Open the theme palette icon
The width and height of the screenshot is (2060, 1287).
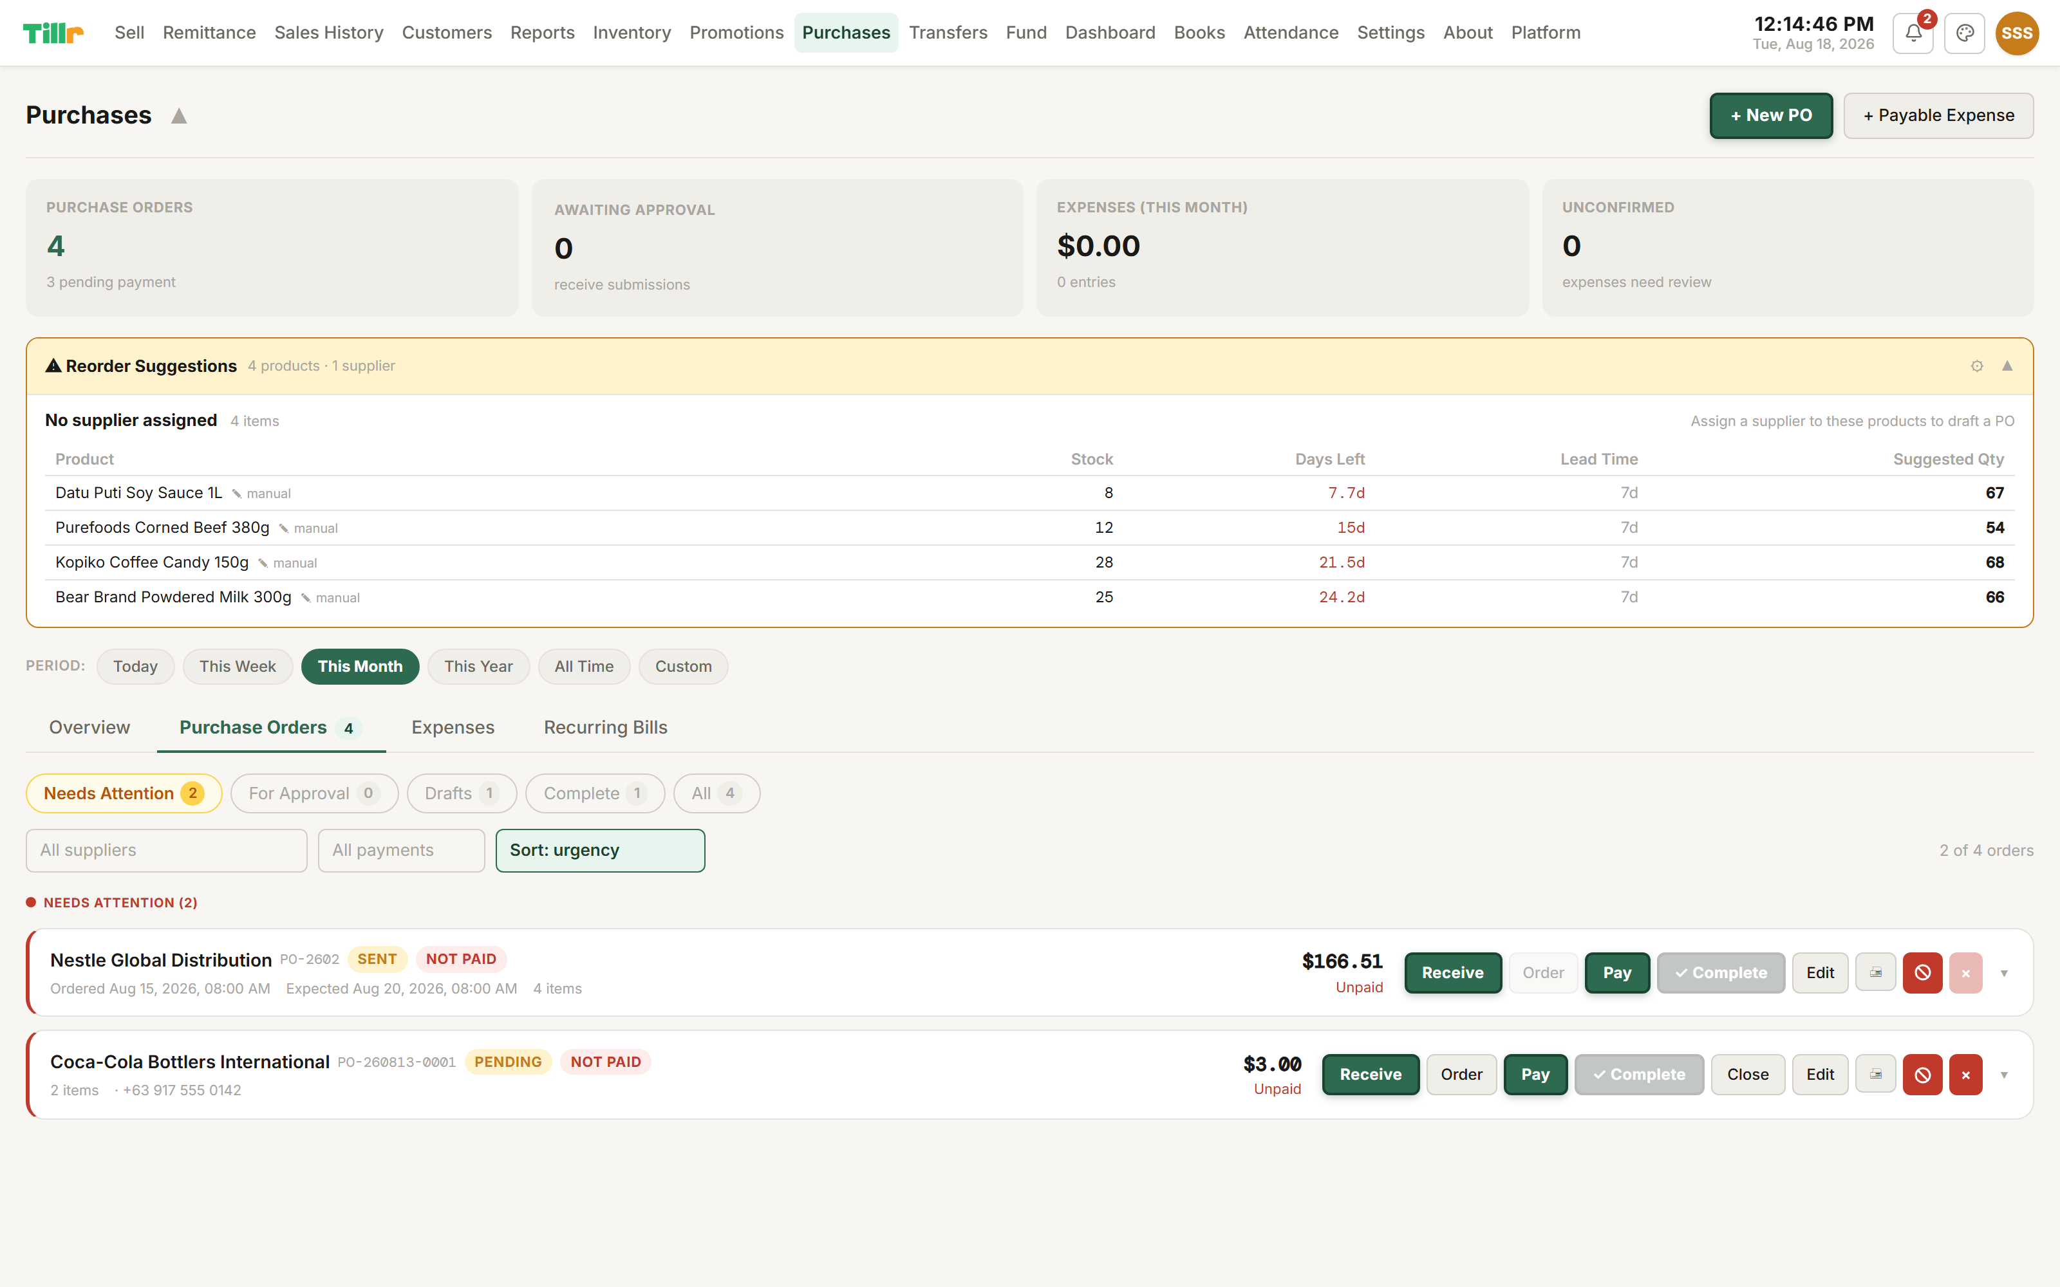(x=1965, y=33)
